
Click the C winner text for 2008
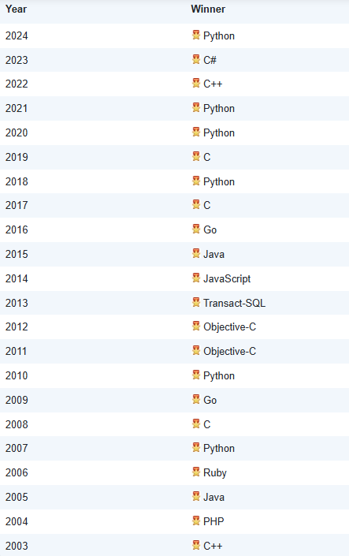207,424
